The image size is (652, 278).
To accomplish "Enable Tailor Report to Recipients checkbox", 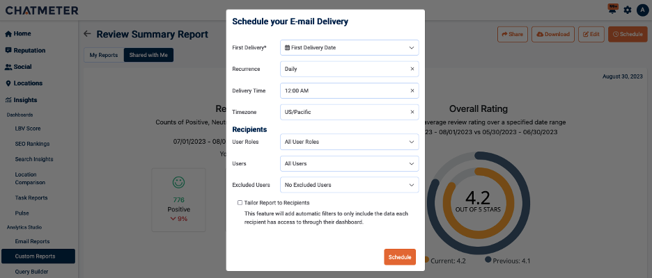I will [240, 203].
